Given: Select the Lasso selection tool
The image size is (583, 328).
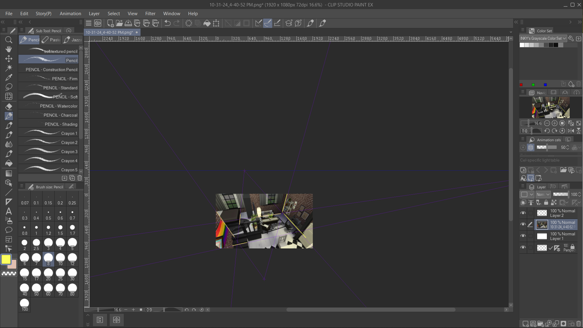Looking at the screenshot, I should (x=8, y=87).
